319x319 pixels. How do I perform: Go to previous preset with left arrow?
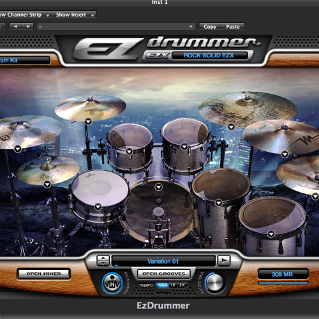tap(15, 27)
